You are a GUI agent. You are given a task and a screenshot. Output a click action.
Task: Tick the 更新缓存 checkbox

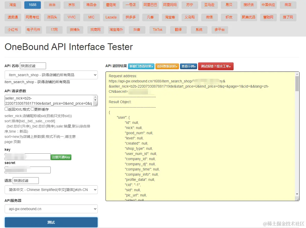click(33, 109)
